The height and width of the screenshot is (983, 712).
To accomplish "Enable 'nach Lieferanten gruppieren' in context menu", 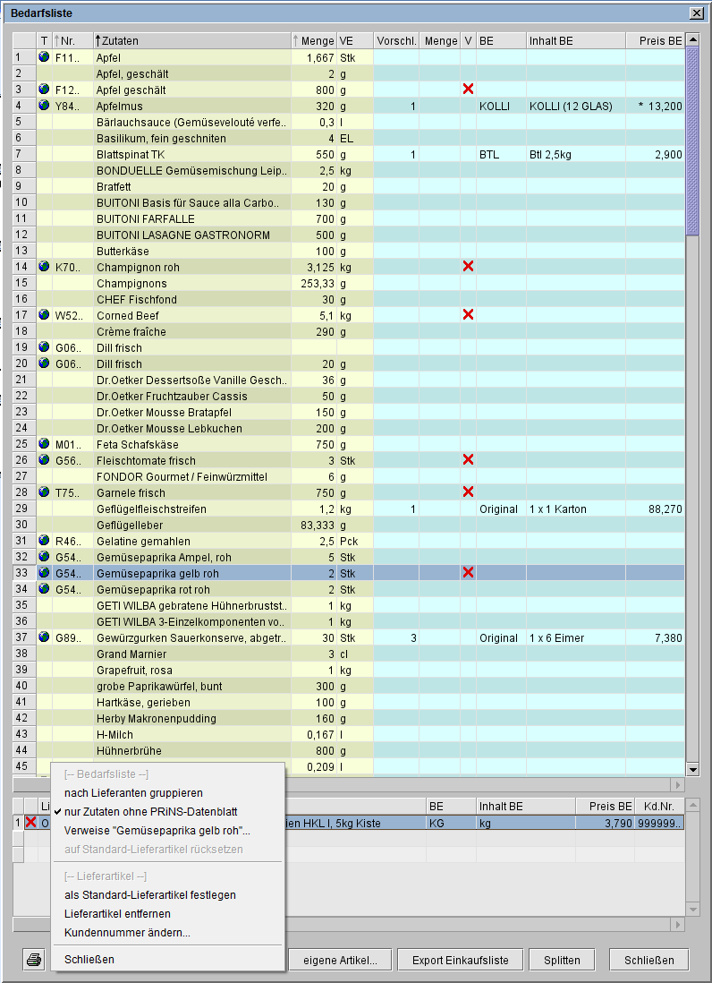I will 133,792.
